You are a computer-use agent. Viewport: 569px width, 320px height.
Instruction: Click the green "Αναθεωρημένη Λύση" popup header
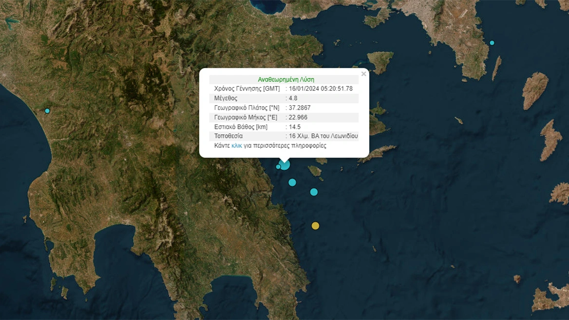pyautogui.click(x=285, y=80)
